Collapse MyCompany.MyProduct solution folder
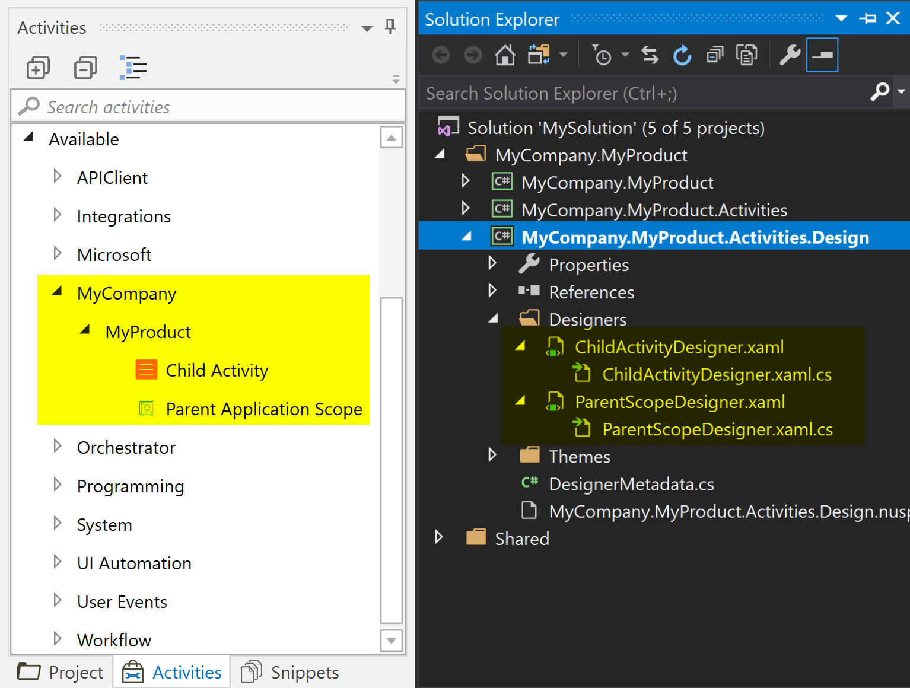This screenshot has width=910, height=688. tap(440, 154)
